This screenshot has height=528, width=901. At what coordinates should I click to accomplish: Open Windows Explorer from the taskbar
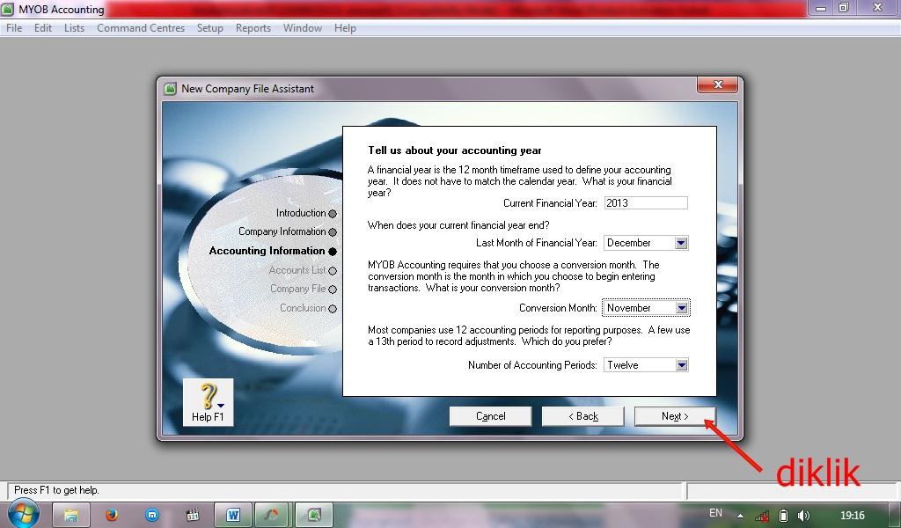[x=70, y=515]
